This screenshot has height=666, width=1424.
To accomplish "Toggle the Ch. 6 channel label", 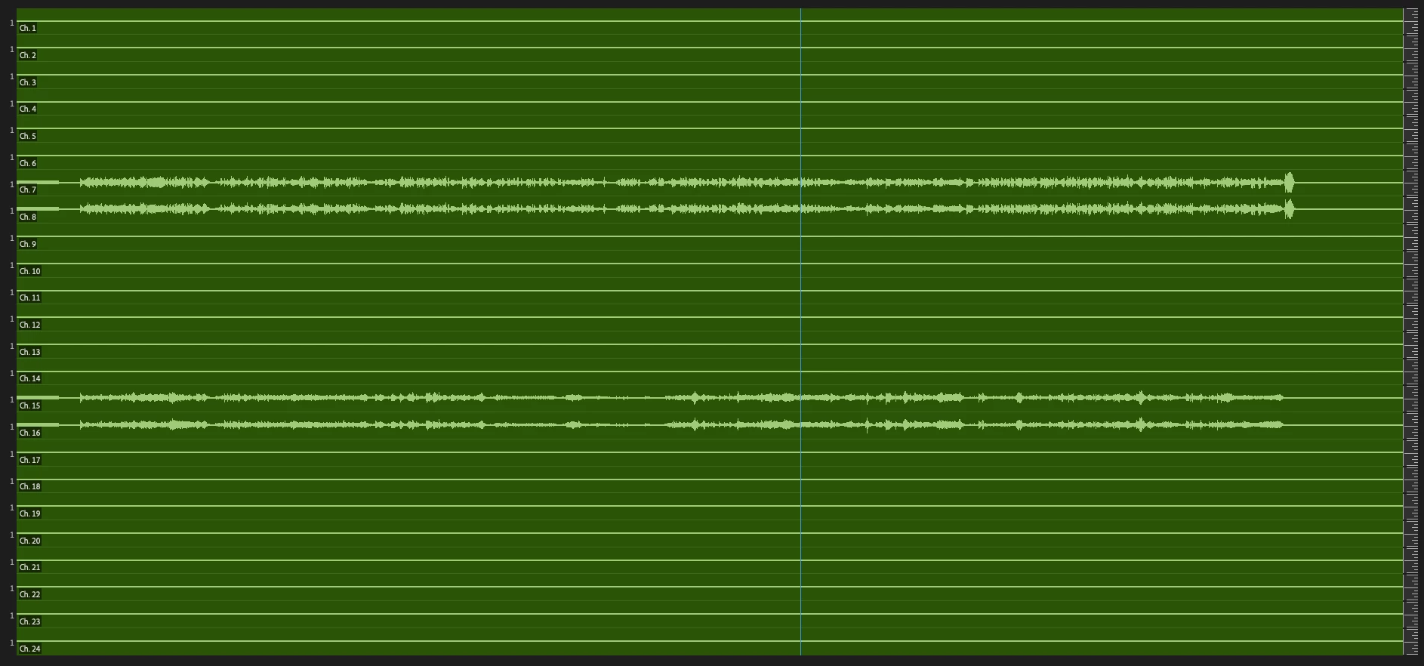I will pos(28,164).
